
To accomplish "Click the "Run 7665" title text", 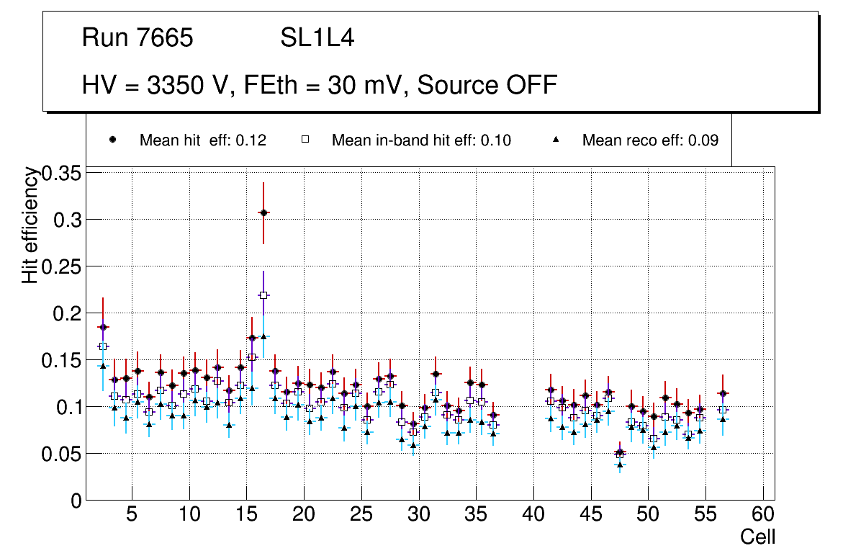I will click(138, 38).
